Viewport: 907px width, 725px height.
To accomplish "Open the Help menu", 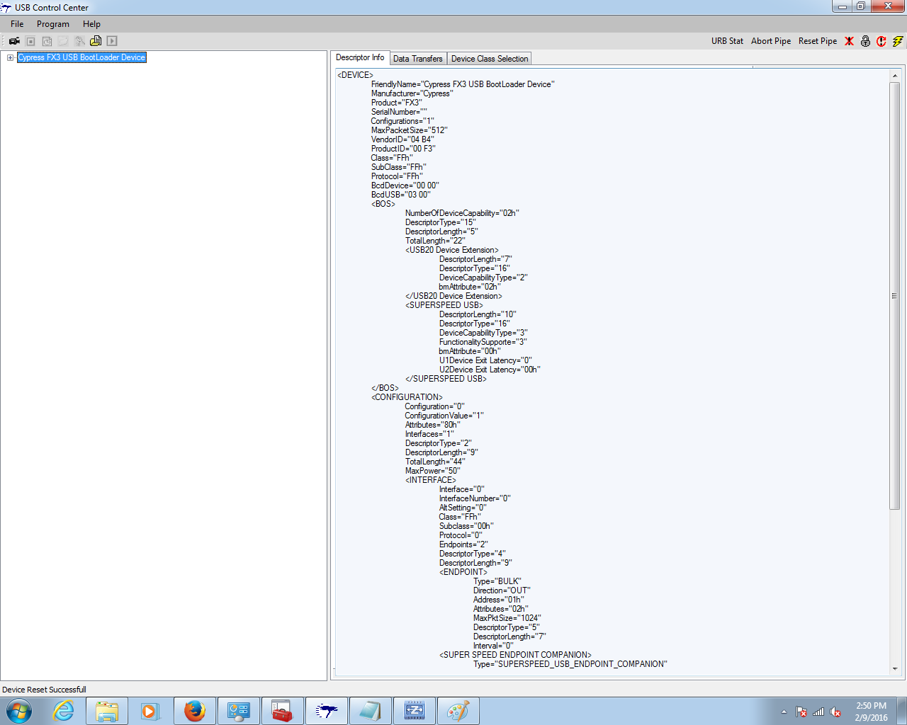I will 91,24.
